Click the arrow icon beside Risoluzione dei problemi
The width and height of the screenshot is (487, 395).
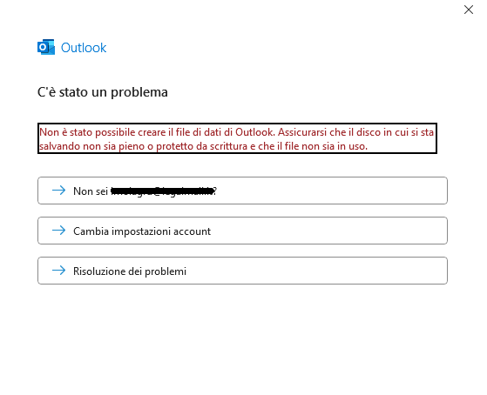click(x=58, y=271)
